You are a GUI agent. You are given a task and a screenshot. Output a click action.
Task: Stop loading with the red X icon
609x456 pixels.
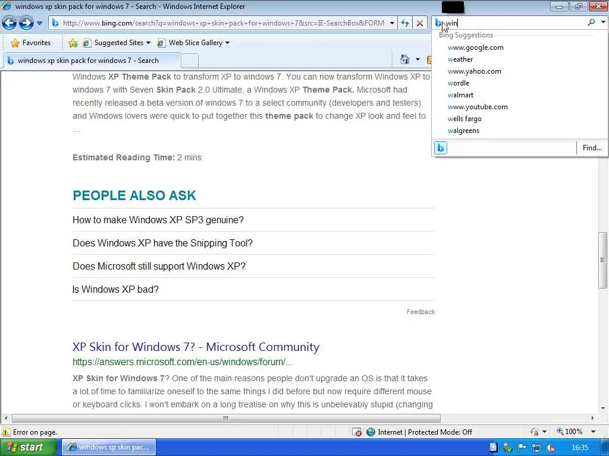[x=420, y=23]
